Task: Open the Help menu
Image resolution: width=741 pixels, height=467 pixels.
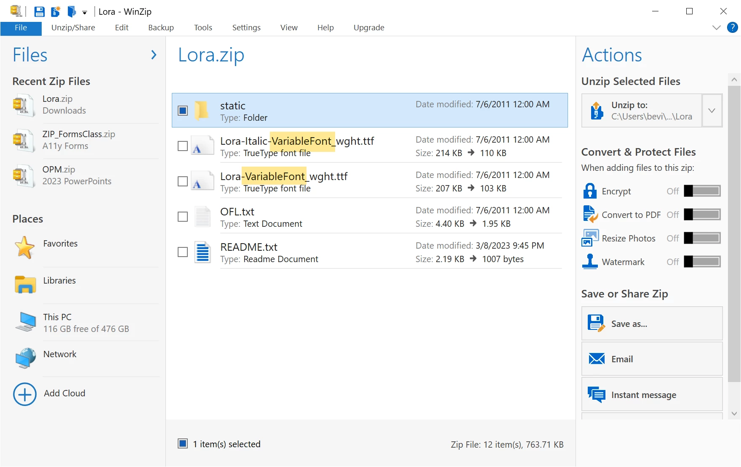Action: [x=325, y=28]
